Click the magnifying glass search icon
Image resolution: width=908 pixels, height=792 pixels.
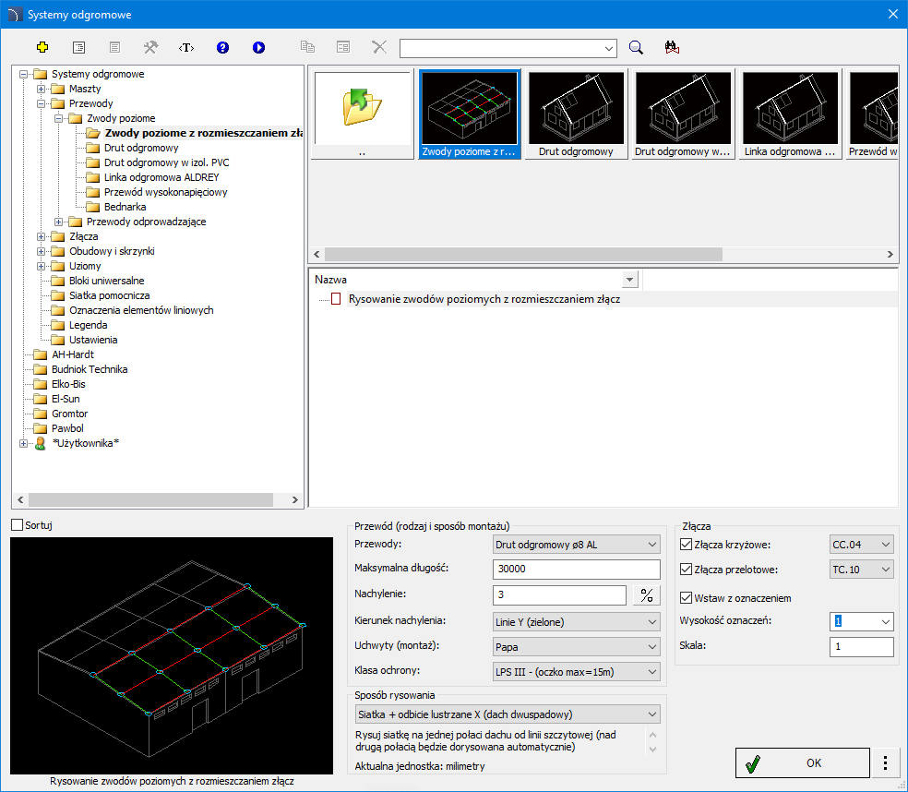[x=636, y=47]
